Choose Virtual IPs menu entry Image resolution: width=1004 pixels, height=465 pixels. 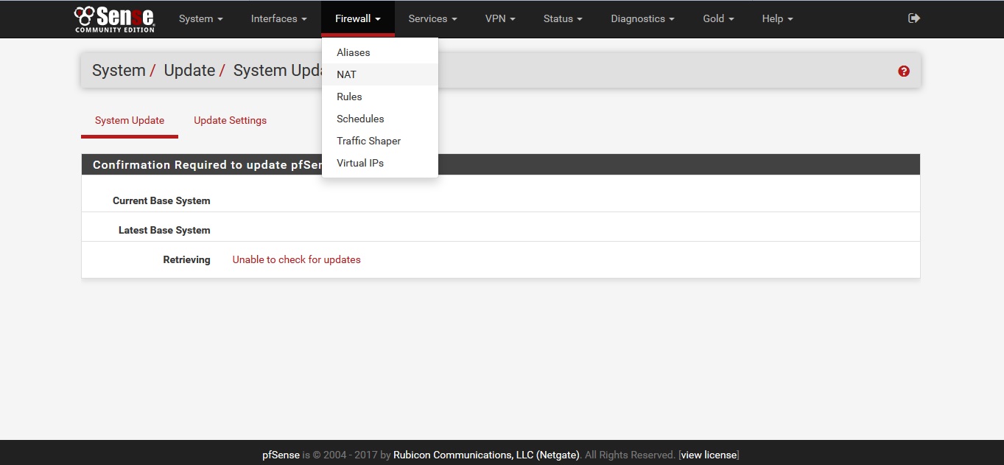point(359,163)
